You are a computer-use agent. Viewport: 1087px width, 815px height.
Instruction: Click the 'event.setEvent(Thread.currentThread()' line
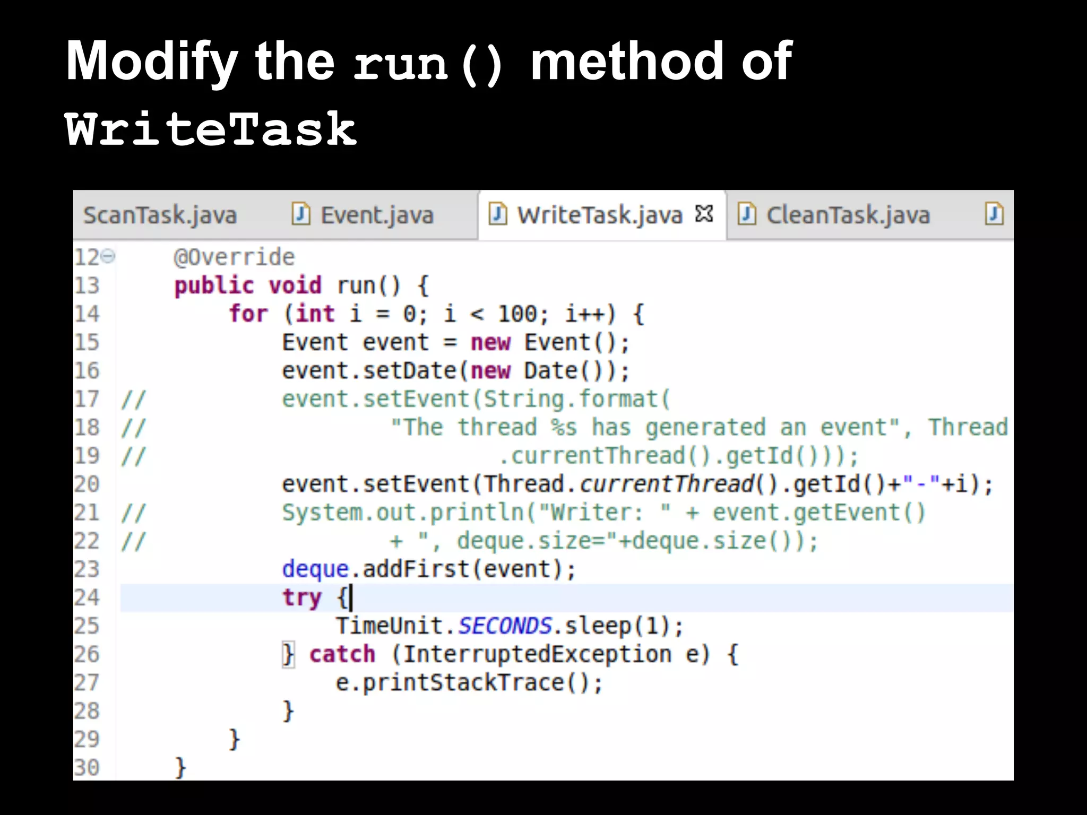637,484
